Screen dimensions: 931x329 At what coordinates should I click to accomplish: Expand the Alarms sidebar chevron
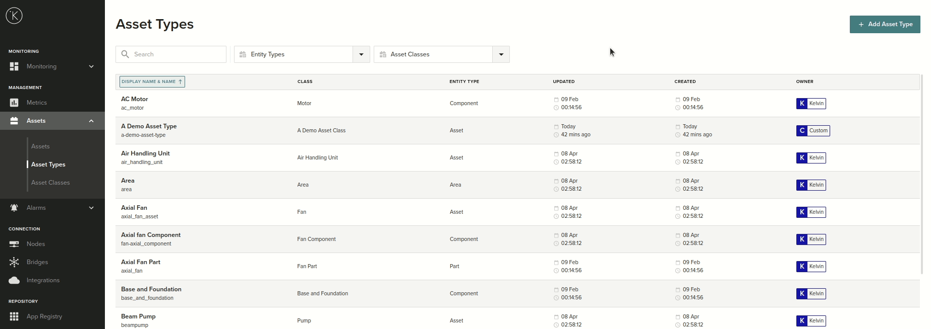pyautogui.click(x=91, y=208)
